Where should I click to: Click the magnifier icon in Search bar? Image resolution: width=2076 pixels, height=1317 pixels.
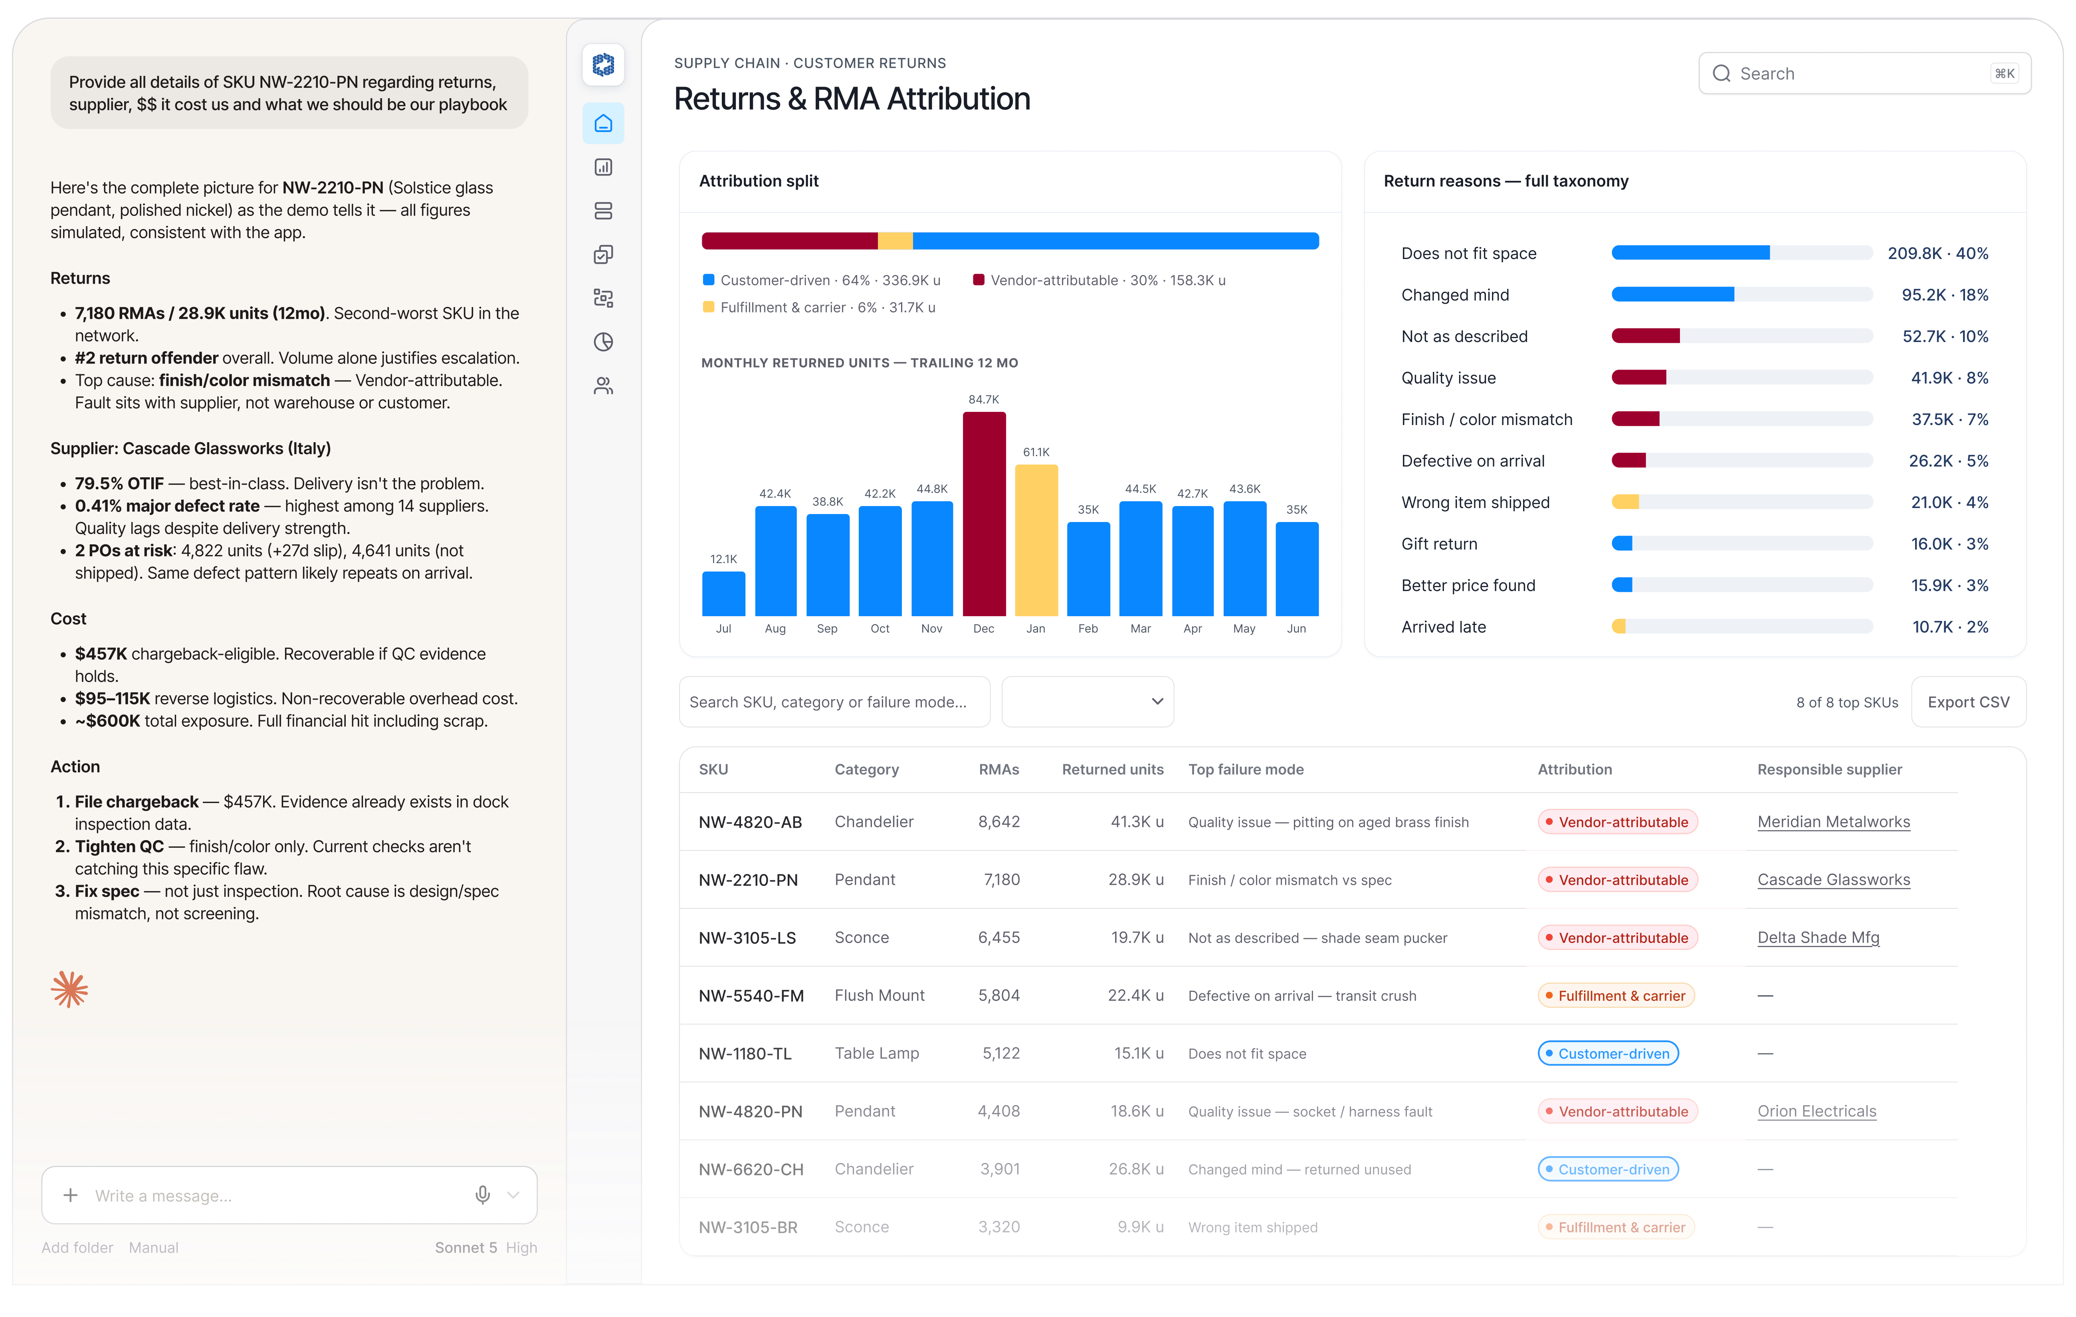[x=1721, y=73]
